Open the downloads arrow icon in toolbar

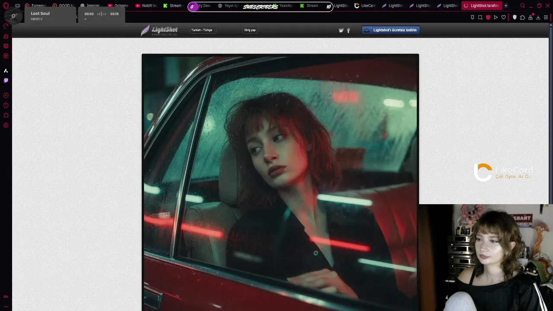click(x=538, y=17)
